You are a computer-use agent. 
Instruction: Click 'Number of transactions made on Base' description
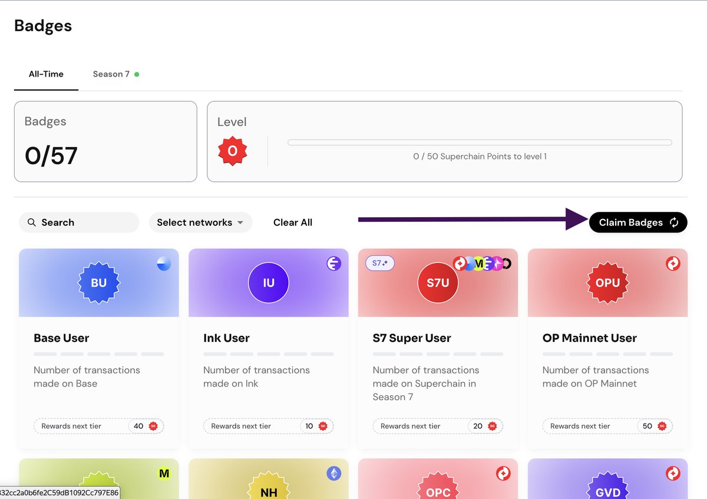[87, 377]
